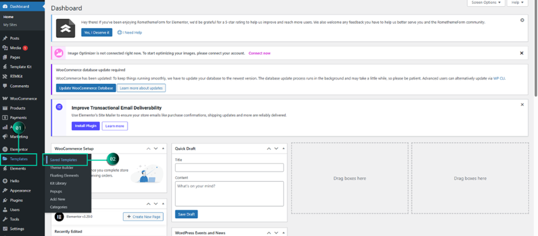Move WooCommerce Setup box down
This screenshot has width=538, height=236.
tap(156, 149)
